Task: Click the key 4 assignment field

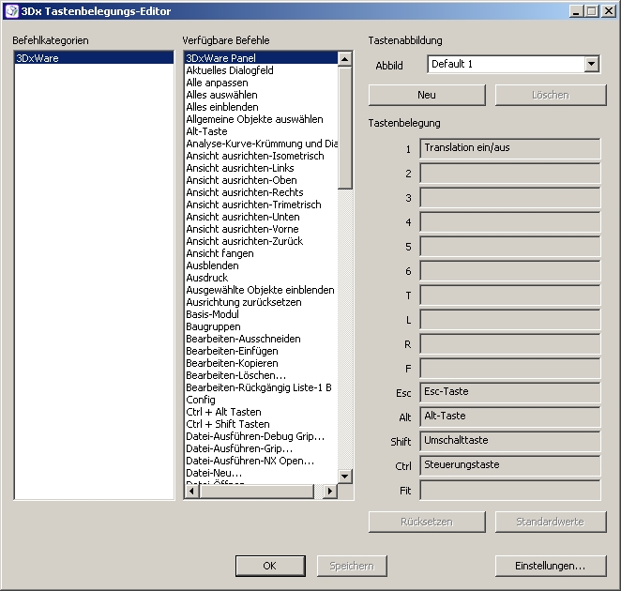Action: (x=510, y=221)
